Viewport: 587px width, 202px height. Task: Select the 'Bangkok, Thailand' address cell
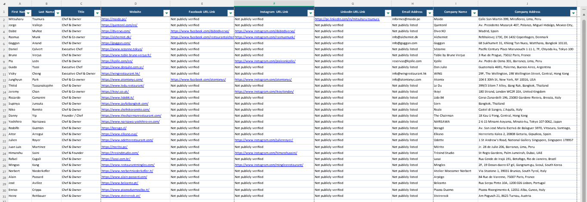point(527,103)
